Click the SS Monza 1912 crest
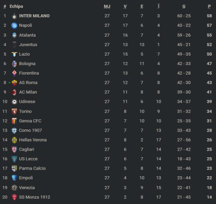 coord(14,197)
